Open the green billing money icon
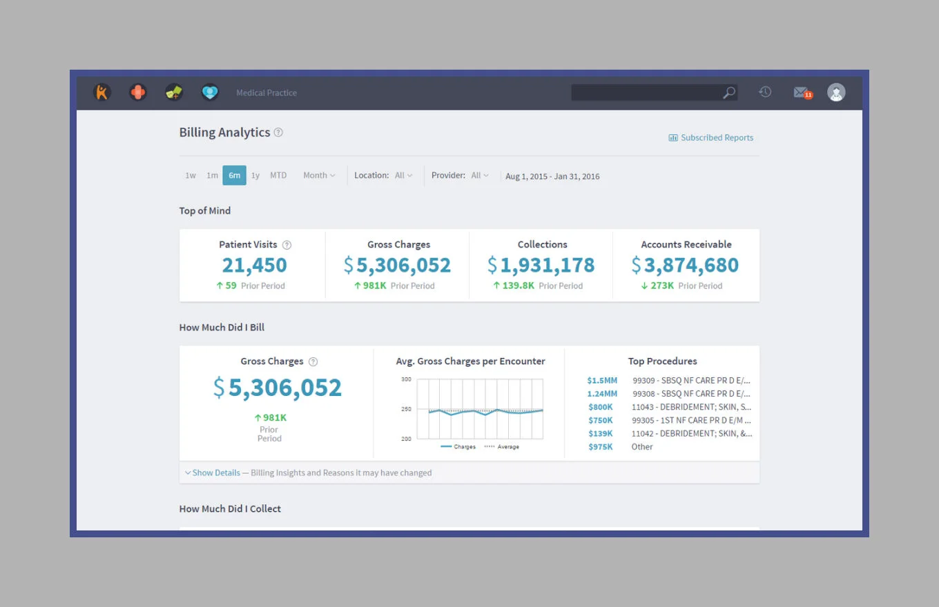939x607 pixels. coord(174,92)
